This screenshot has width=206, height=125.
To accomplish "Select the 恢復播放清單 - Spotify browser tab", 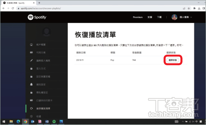I will pyautogui.click(x=19, y=3).
